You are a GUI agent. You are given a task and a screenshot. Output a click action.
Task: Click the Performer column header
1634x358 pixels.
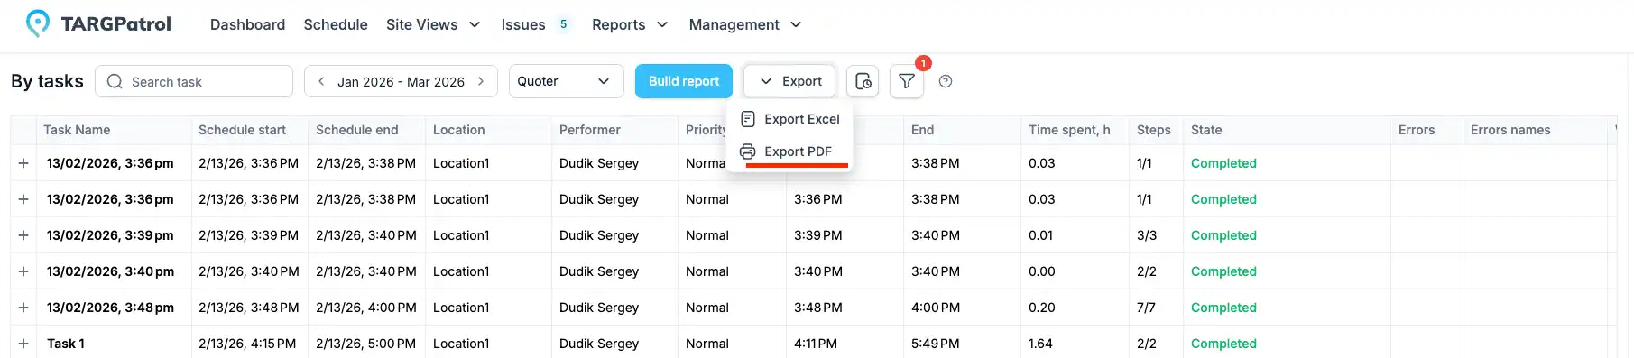coord(589,130)
